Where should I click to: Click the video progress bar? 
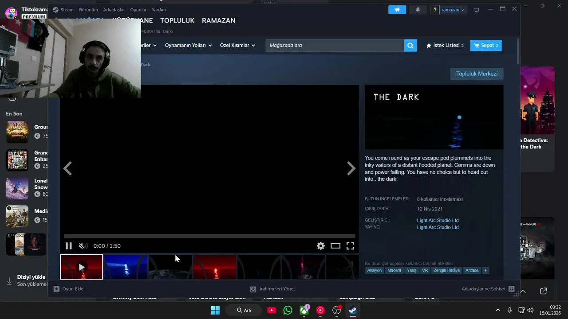point(209,237)
